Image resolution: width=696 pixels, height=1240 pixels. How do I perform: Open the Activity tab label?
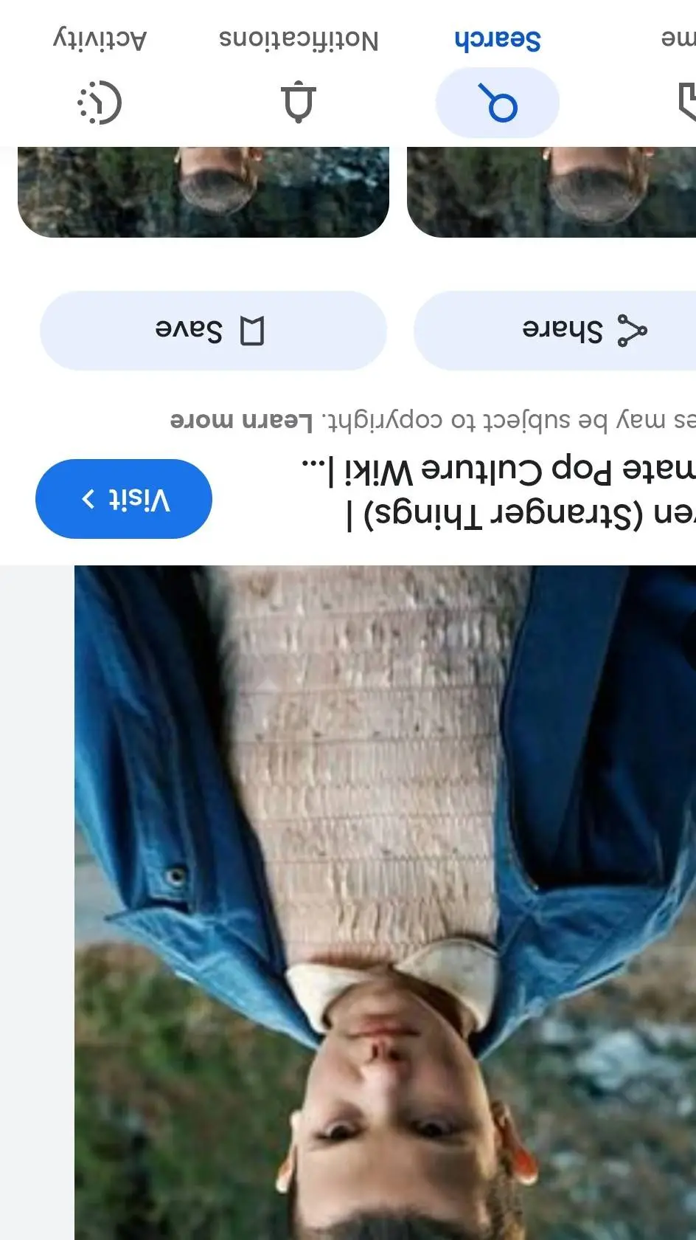(x=100, y=39)
